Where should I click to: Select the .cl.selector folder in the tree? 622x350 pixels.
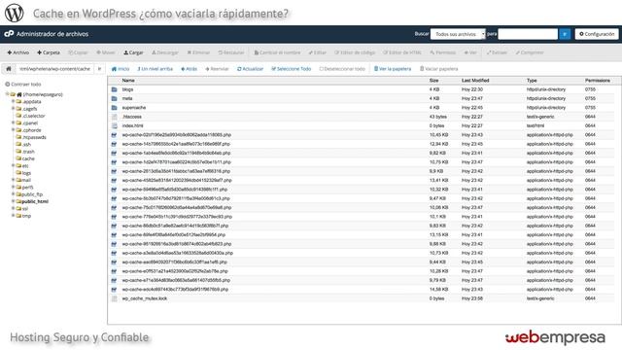[34, 116]
